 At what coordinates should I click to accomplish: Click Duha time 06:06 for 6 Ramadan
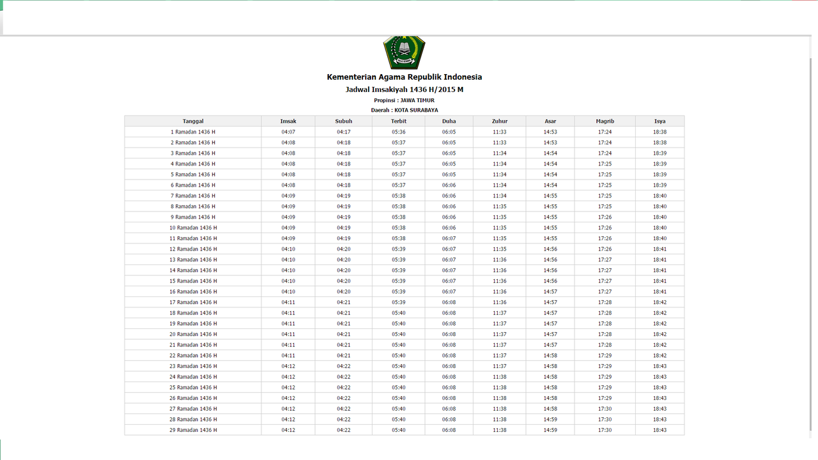tap(449, 185)
